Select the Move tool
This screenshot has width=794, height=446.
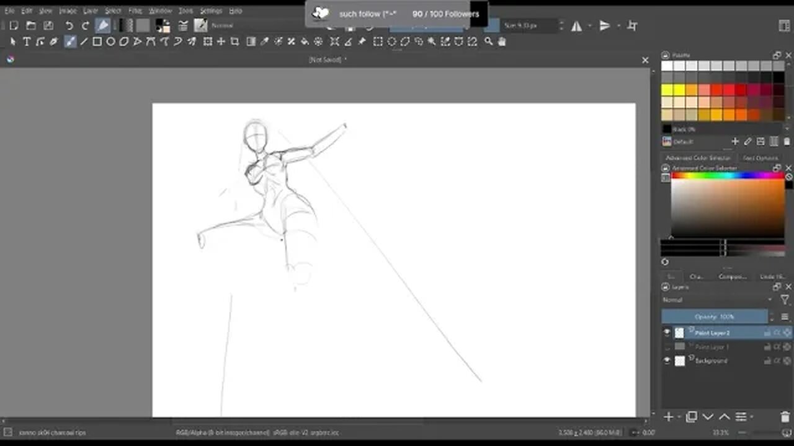click(221, 42)
